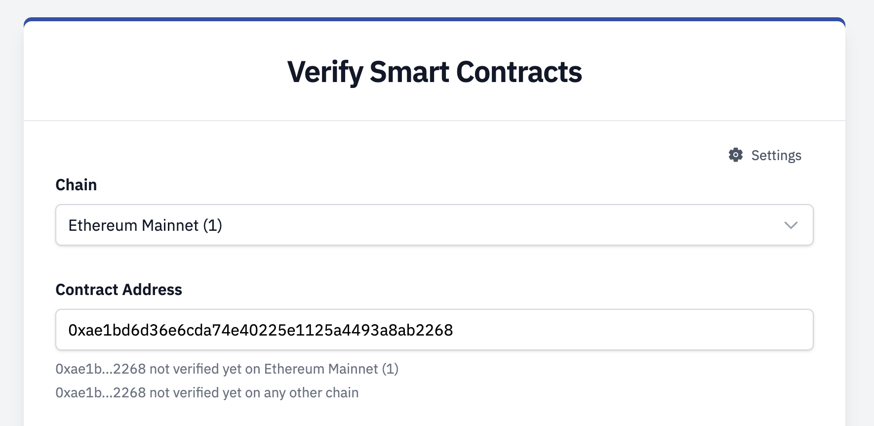Click the word 'Verify' in the page title

[325, 72]
